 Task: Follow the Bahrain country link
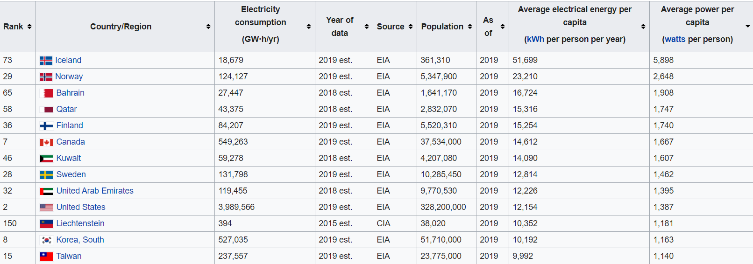point(71,93)
